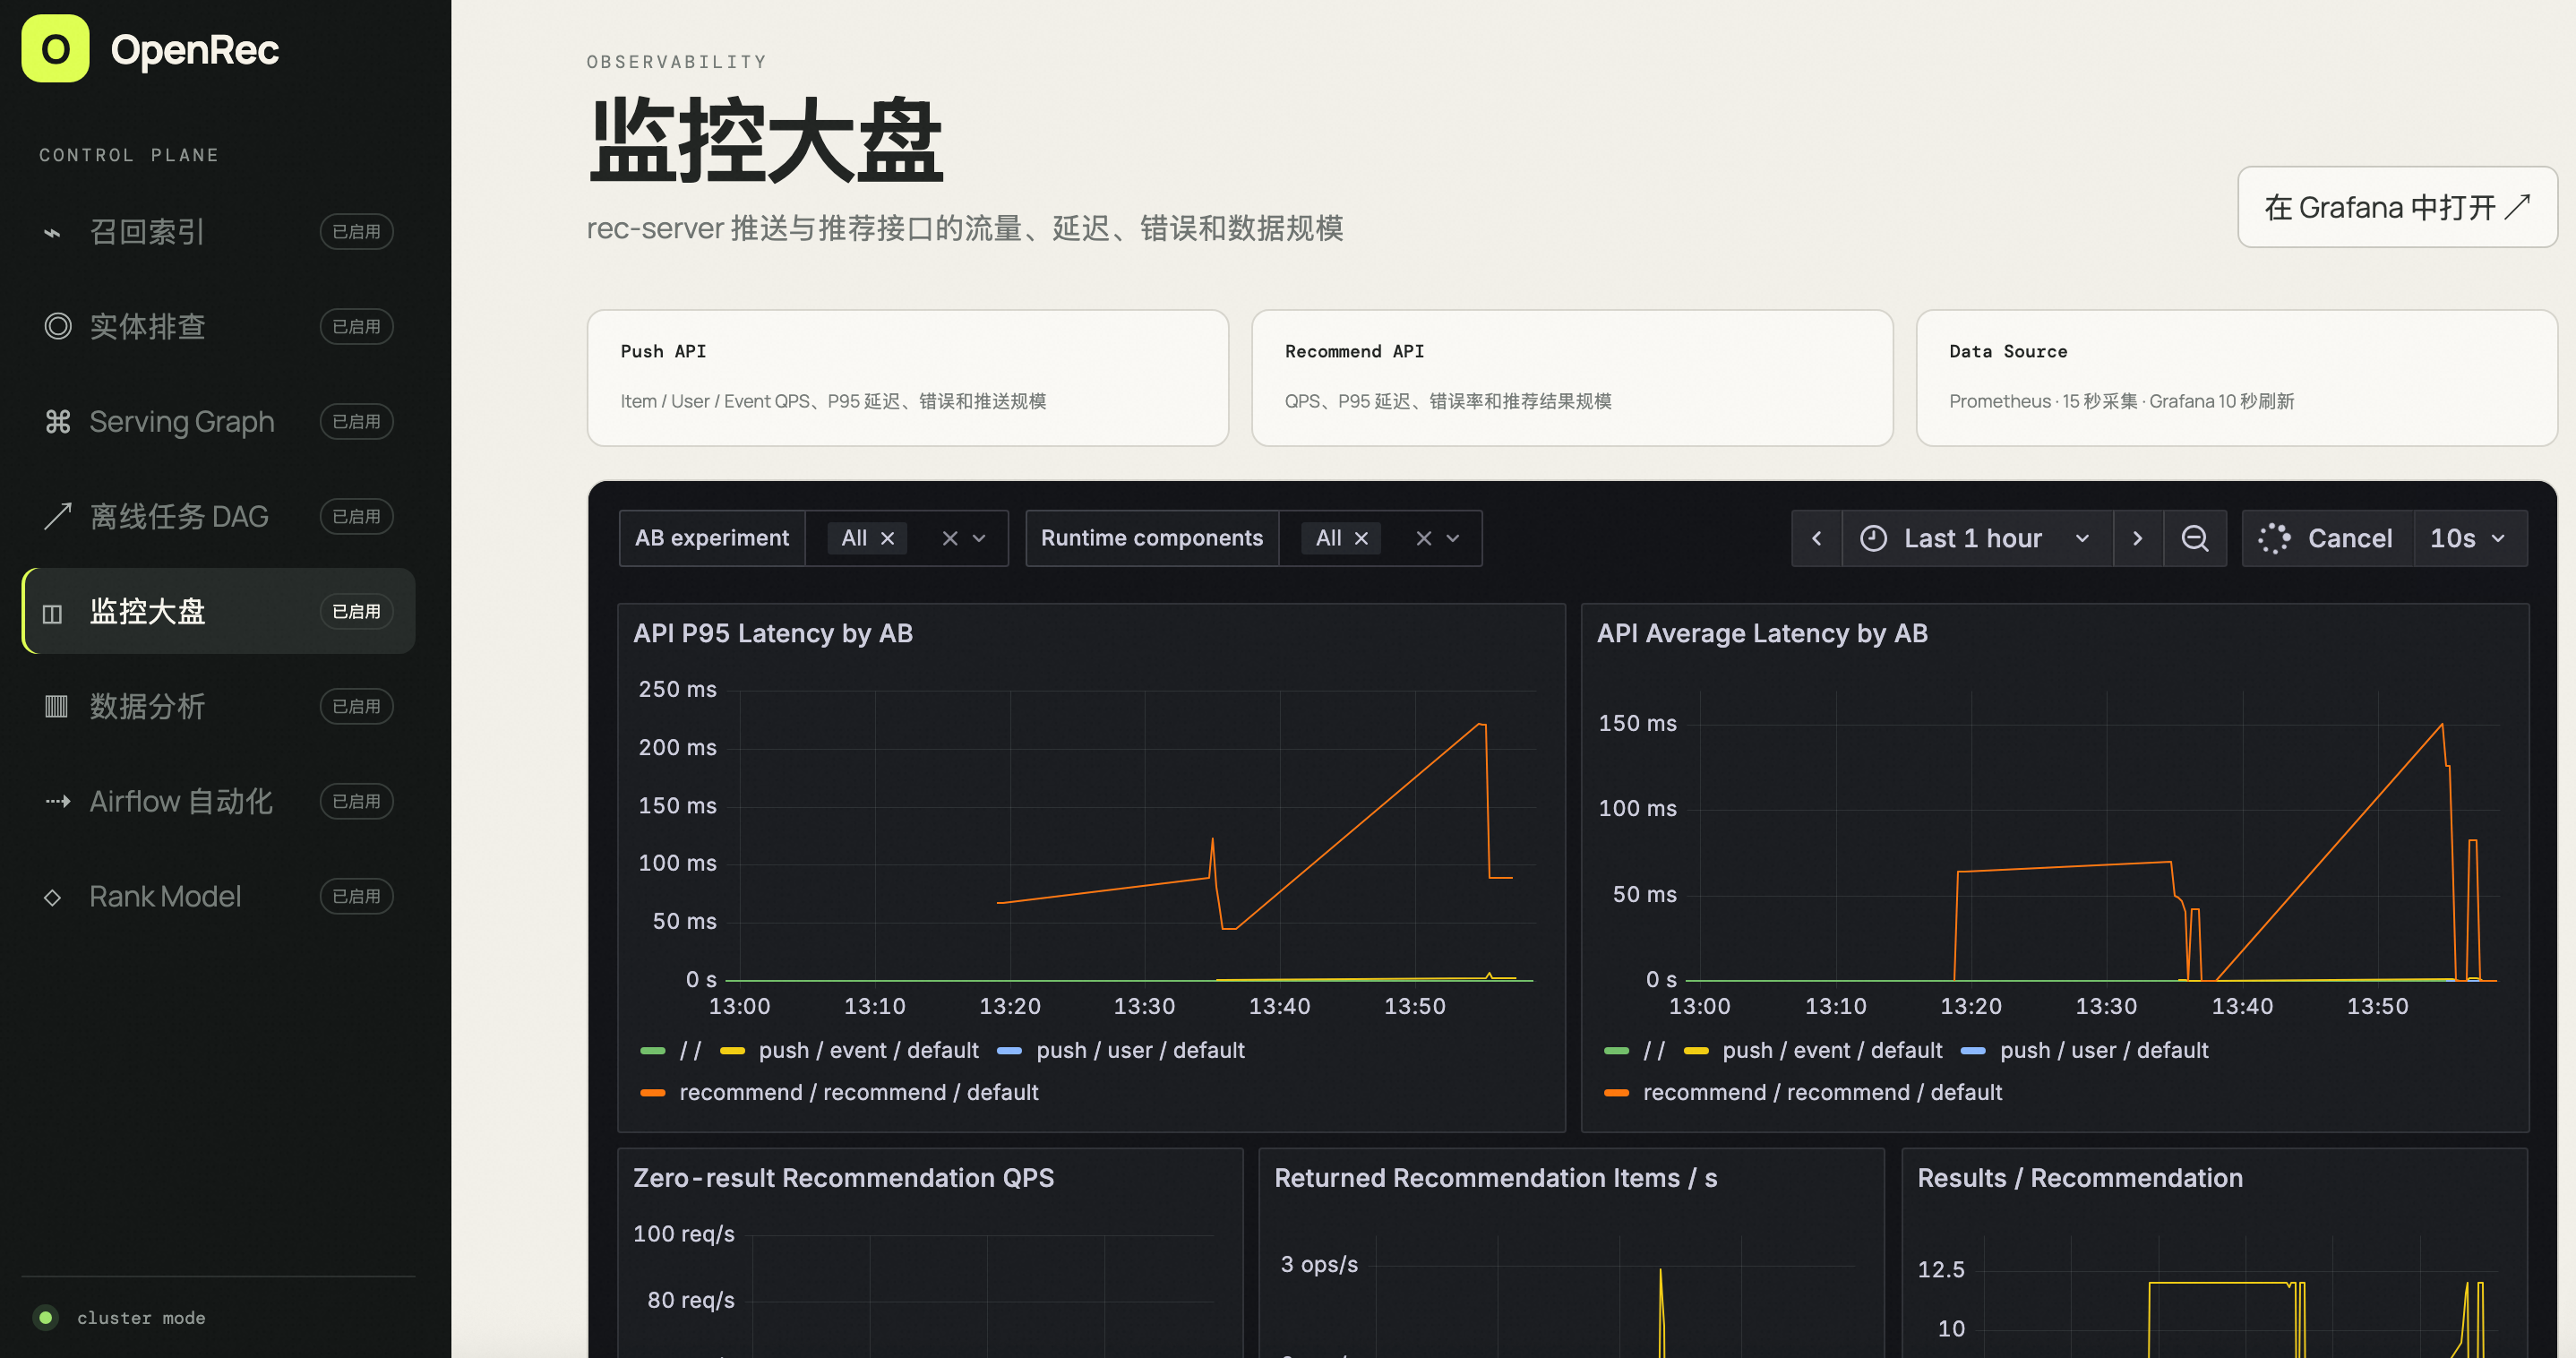Click the 召回索引 sidebar icon
Viewport: 2576px width, 1358px height.
coord(53,232)
